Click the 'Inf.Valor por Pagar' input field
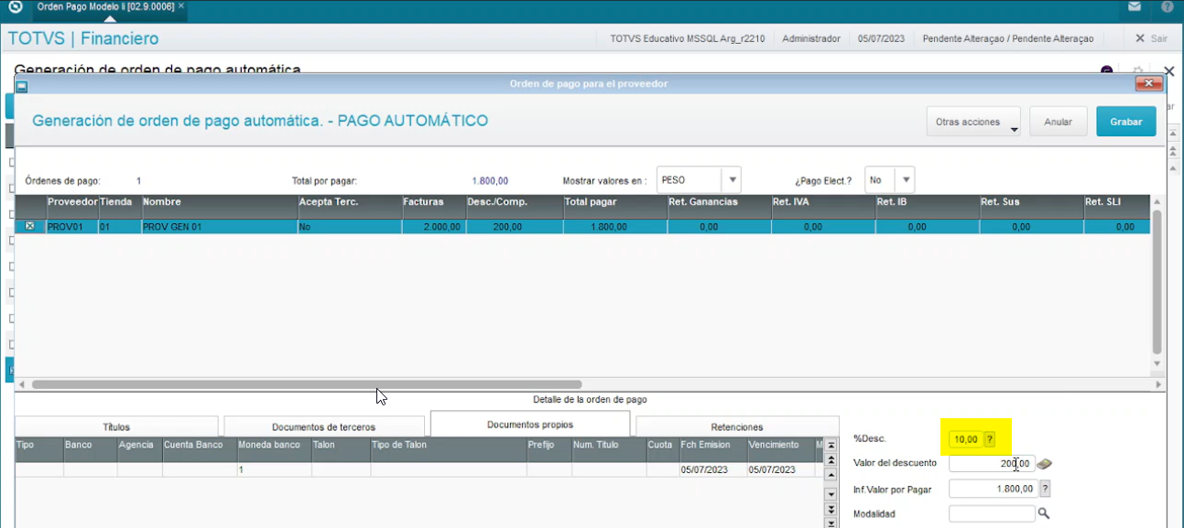Viewport: 1184px width, 528px height. (992, 489)
